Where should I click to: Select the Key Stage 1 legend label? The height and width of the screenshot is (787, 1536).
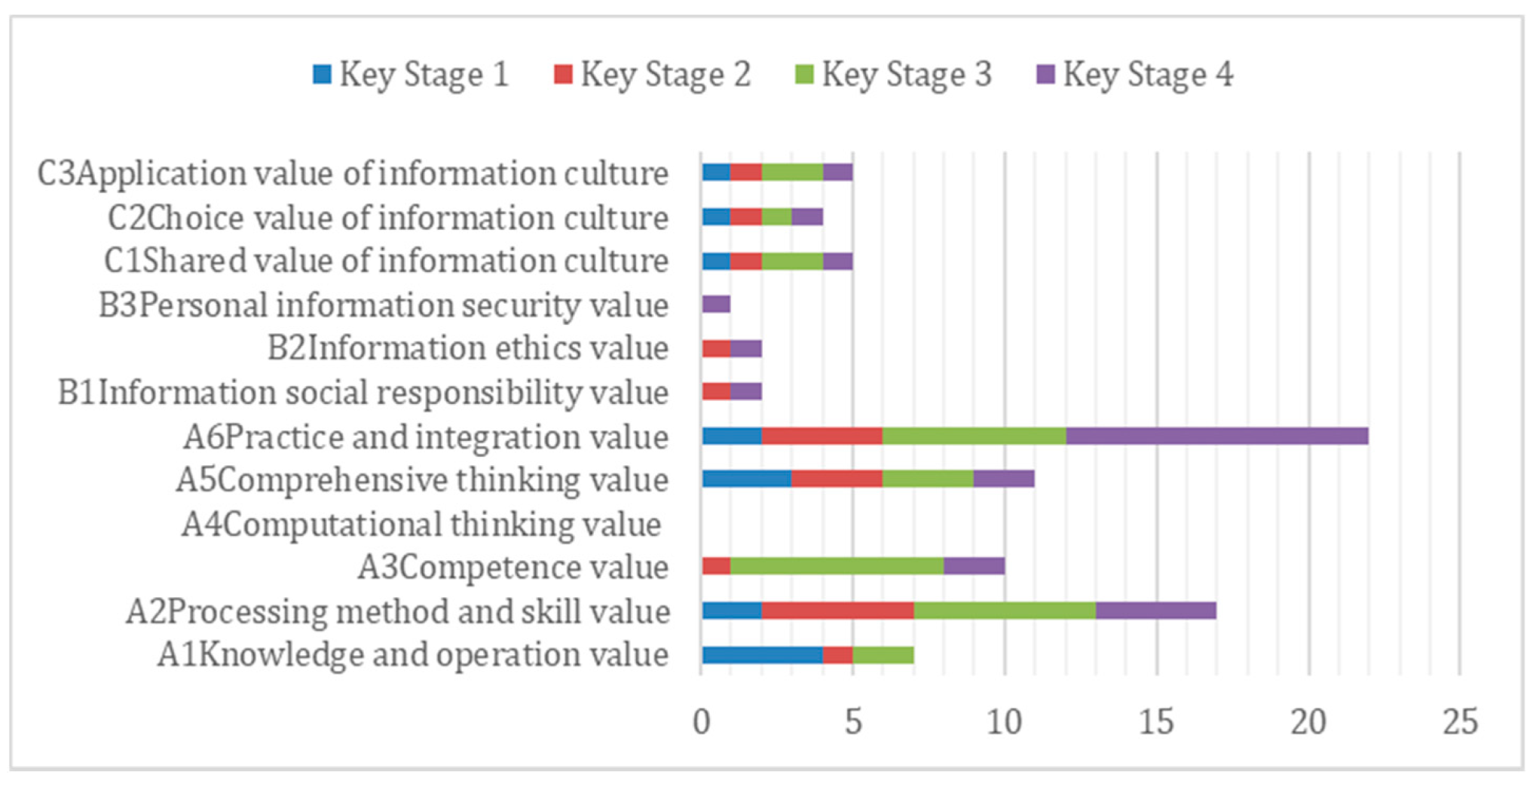pos(424,75)
